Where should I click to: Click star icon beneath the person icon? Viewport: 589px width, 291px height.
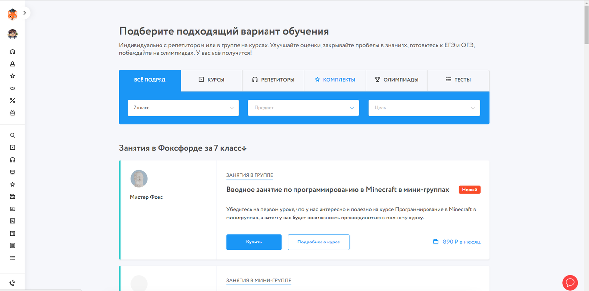pyautogui.click(x=13, y=76)
